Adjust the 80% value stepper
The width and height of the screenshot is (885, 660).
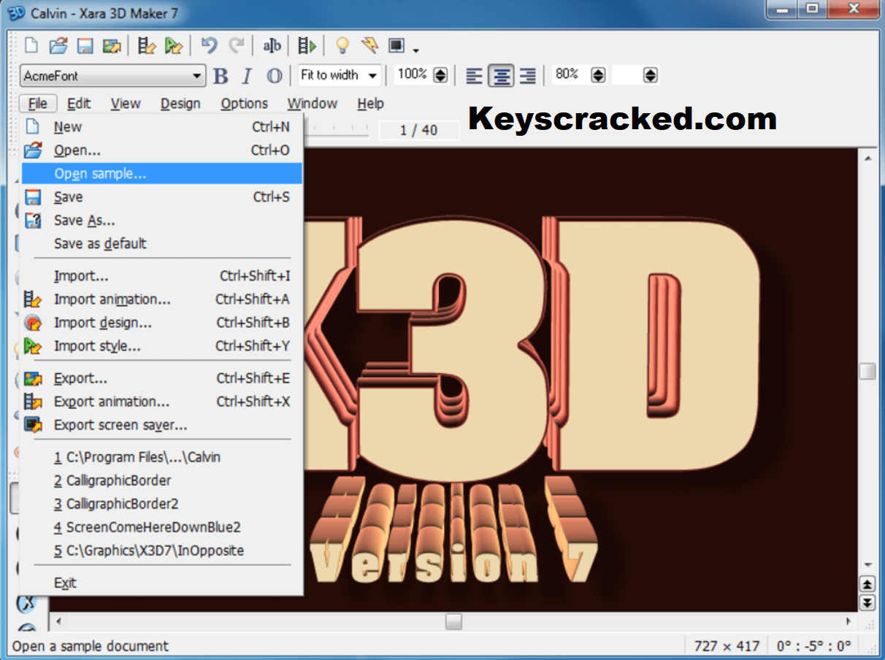598,75
